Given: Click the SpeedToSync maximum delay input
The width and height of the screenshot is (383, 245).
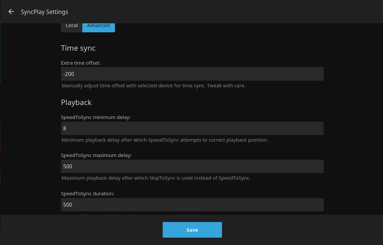Looking at the screenshot, I should [x=192, y=166].
